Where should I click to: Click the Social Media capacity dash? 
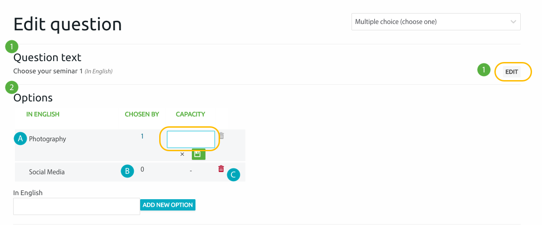(x=190, y=171)
